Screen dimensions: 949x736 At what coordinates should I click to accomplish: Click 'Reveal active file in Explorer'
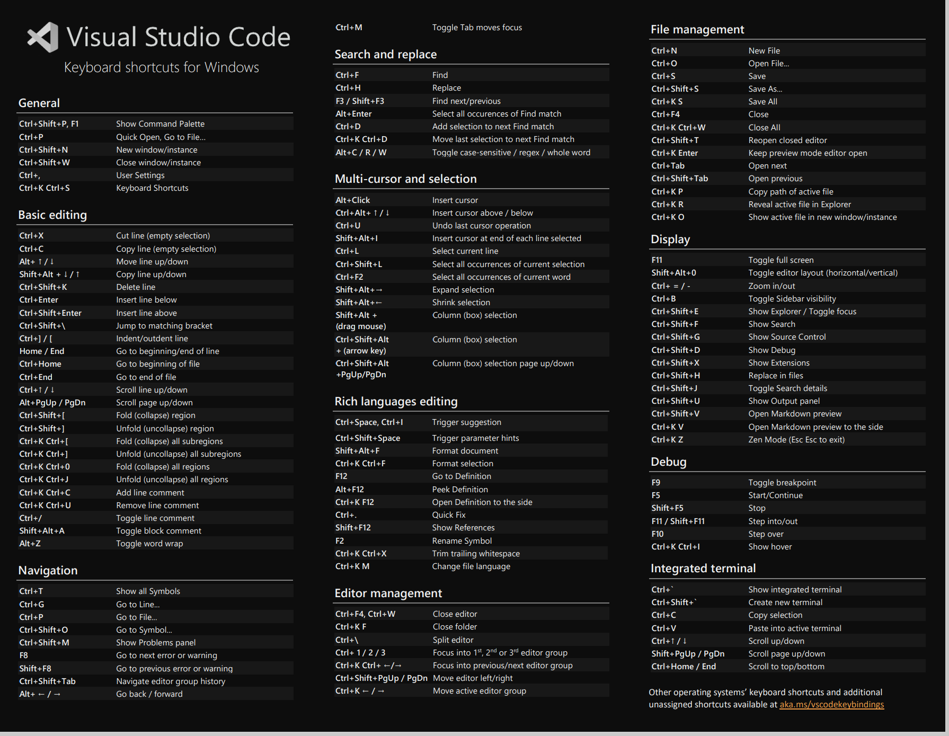pyautogui.click(x=800, y=205)
